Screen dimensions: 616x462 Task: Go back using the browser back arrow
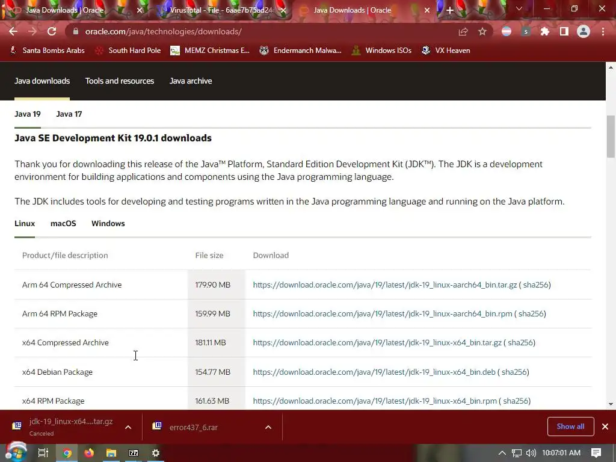(x=13, y=31)
